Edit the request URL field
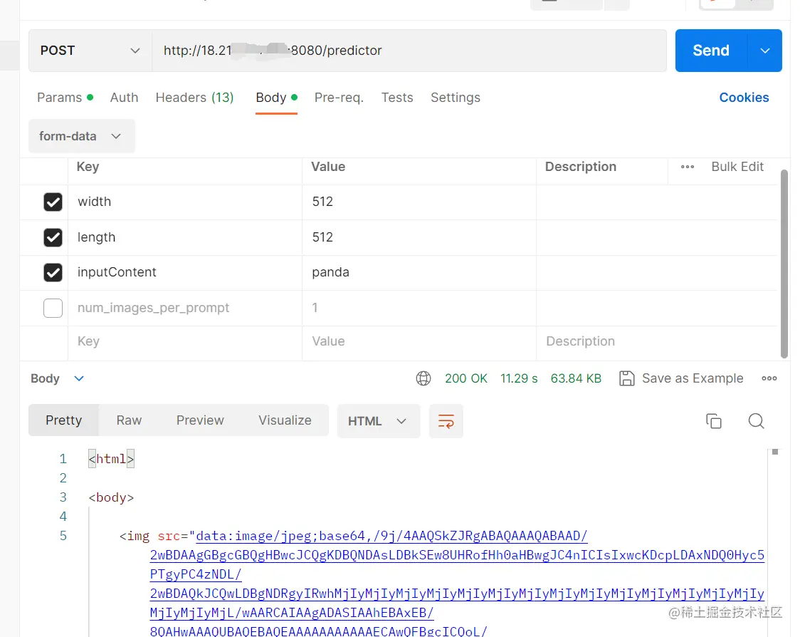 coord(409,51)
